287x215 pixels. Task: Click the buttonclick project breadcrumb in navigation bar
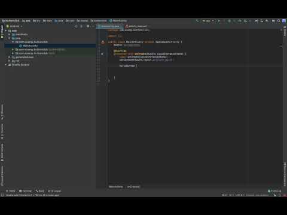(x=11, y=21)
